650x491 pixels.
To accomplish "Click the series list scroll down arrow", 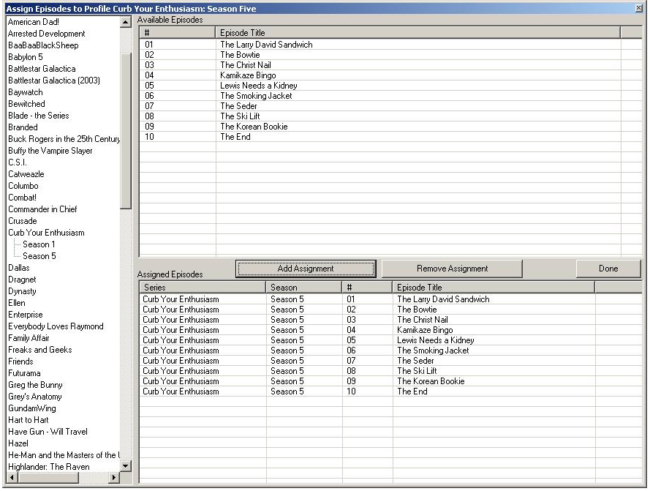I will click(126, 466).
